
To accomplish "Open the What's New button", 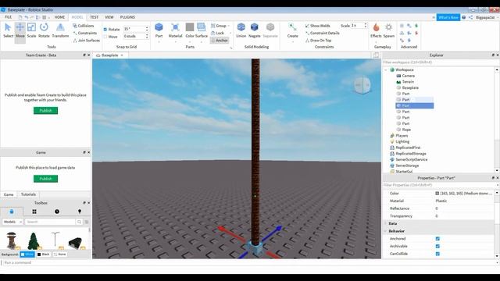I will tap(448, 17).
